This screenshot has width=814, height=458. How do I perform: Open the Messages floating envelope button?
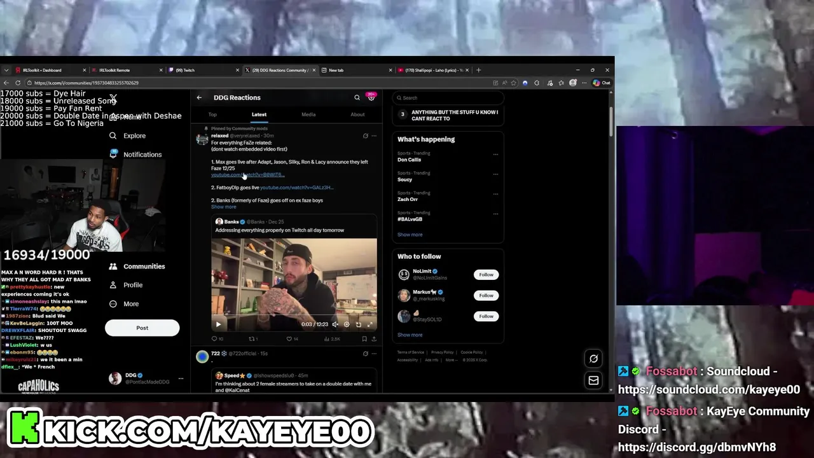pyautogui.click(x=593, y=380)
